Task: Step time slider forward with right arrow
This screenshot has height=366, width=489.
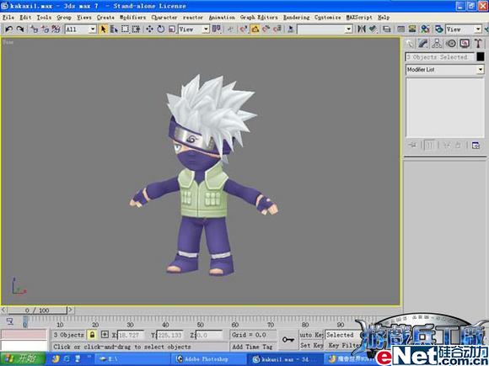Action: (71, 310)
